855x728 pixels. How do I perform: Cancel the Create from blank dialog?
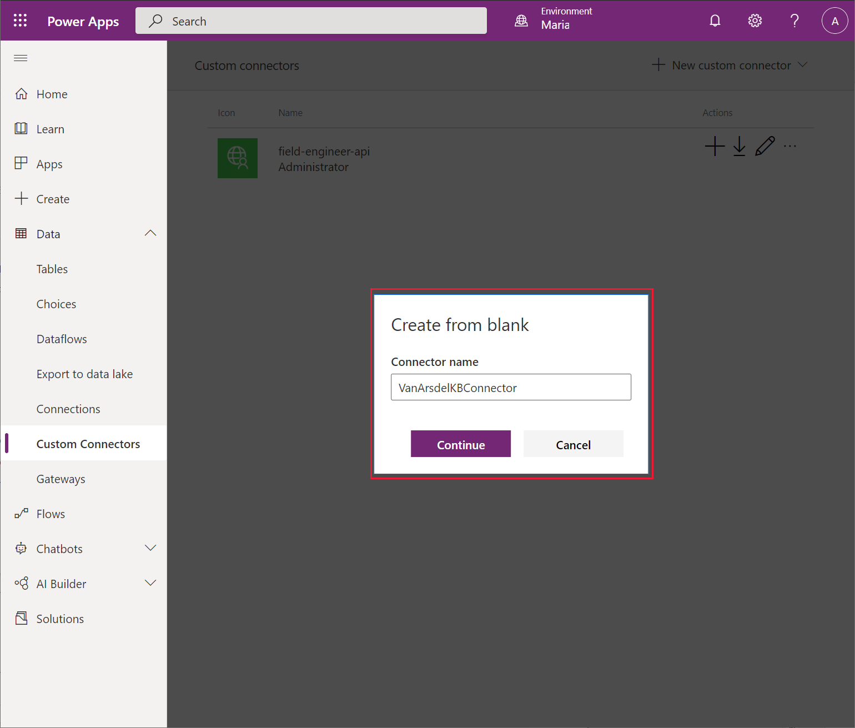pos(574,444)
